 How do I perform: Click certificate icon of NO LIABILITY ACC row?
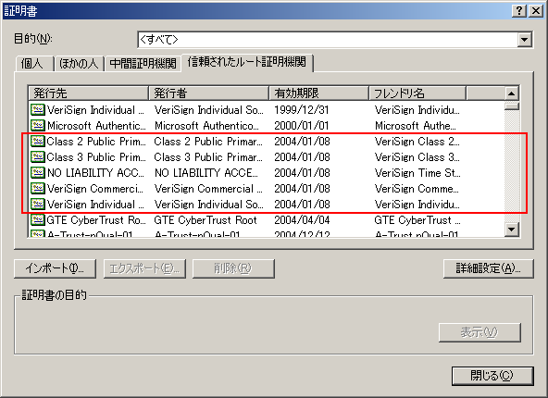click(37, 172)
